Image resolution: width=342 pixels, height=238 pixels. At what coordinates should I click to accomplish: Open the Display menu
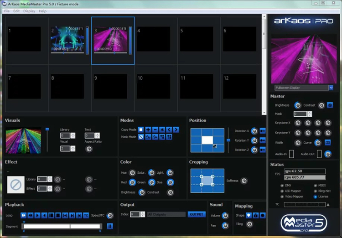(29, 11)
